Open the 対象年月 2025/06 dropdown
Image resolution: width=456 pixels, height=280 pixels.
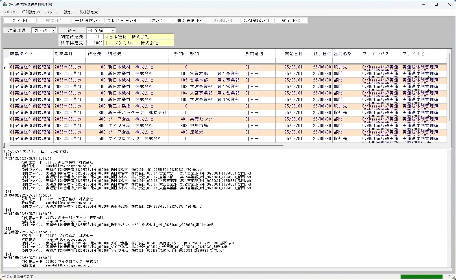coord(54,30)
